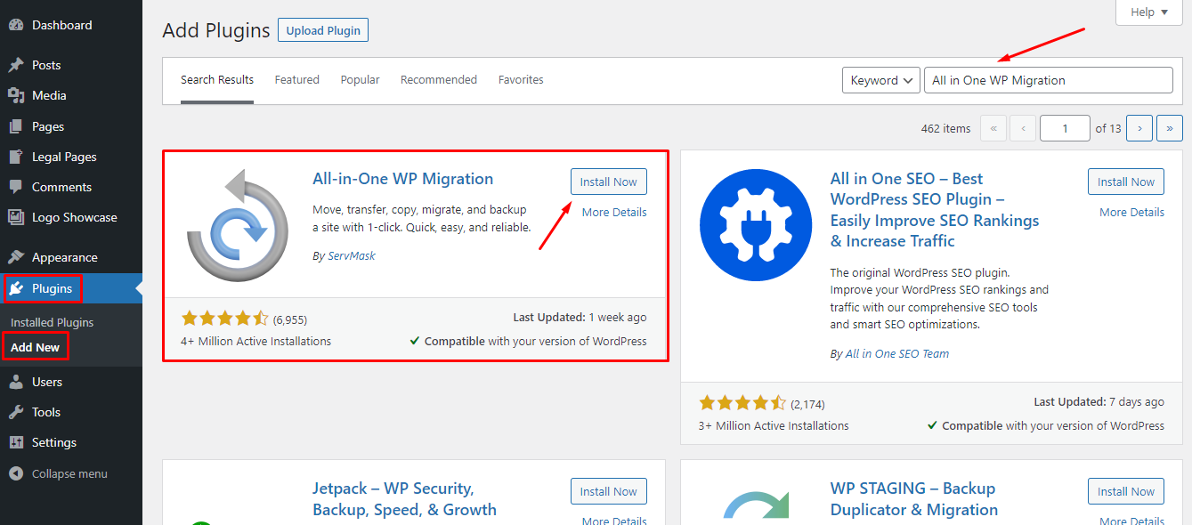Install All in One SEO plugin
This screenshot has height=525, width=1192.
coord(1126,182)
